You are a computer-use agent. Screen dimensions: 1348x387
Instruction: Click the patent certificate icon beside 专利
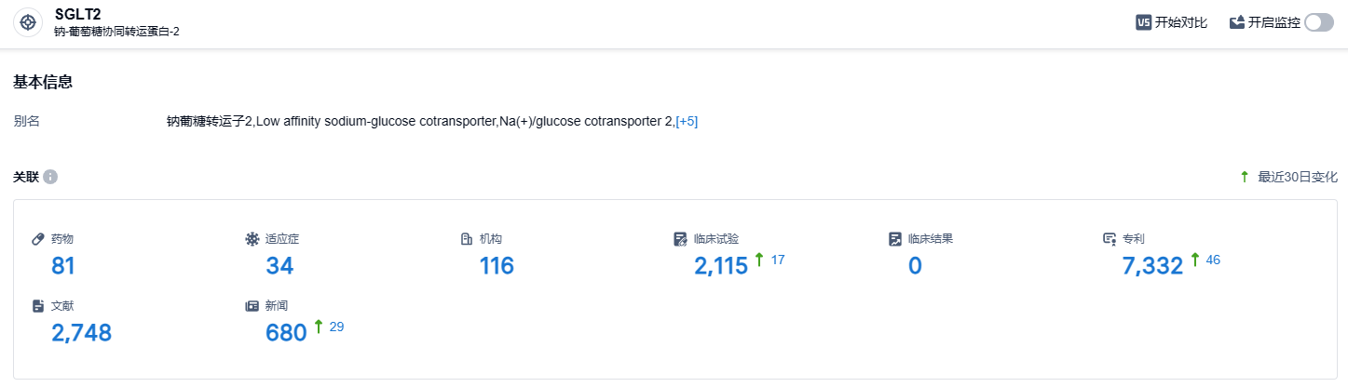1109,239
